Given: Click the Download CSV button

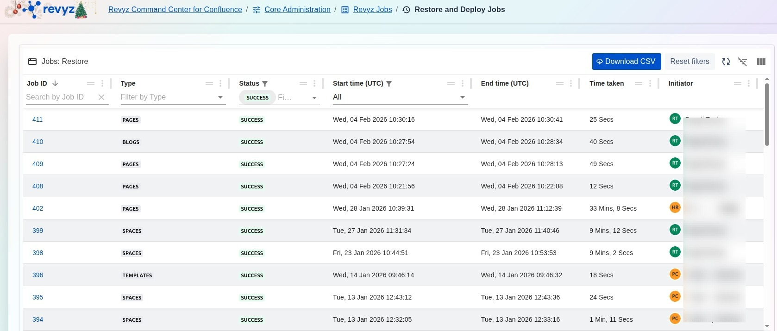Looking at the screenshot, I should click(626, 62).
